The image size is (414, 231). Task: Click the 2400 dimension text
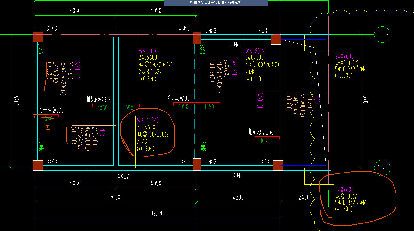click(304, 197)
